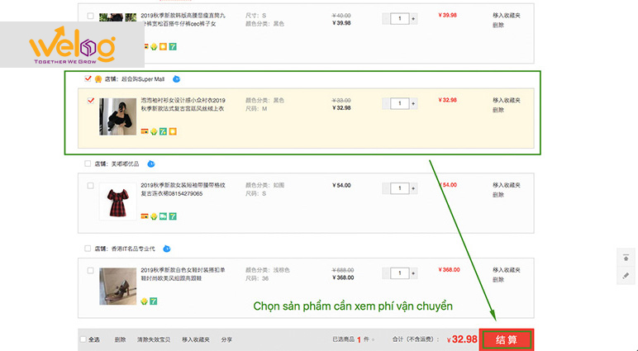Screen dimensions: 638x351
Task: Click credit card icon under black shirt item
Action: 145,131
